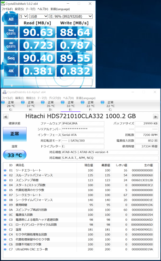Click the transfer mode field SATA/300

[83, 141]
